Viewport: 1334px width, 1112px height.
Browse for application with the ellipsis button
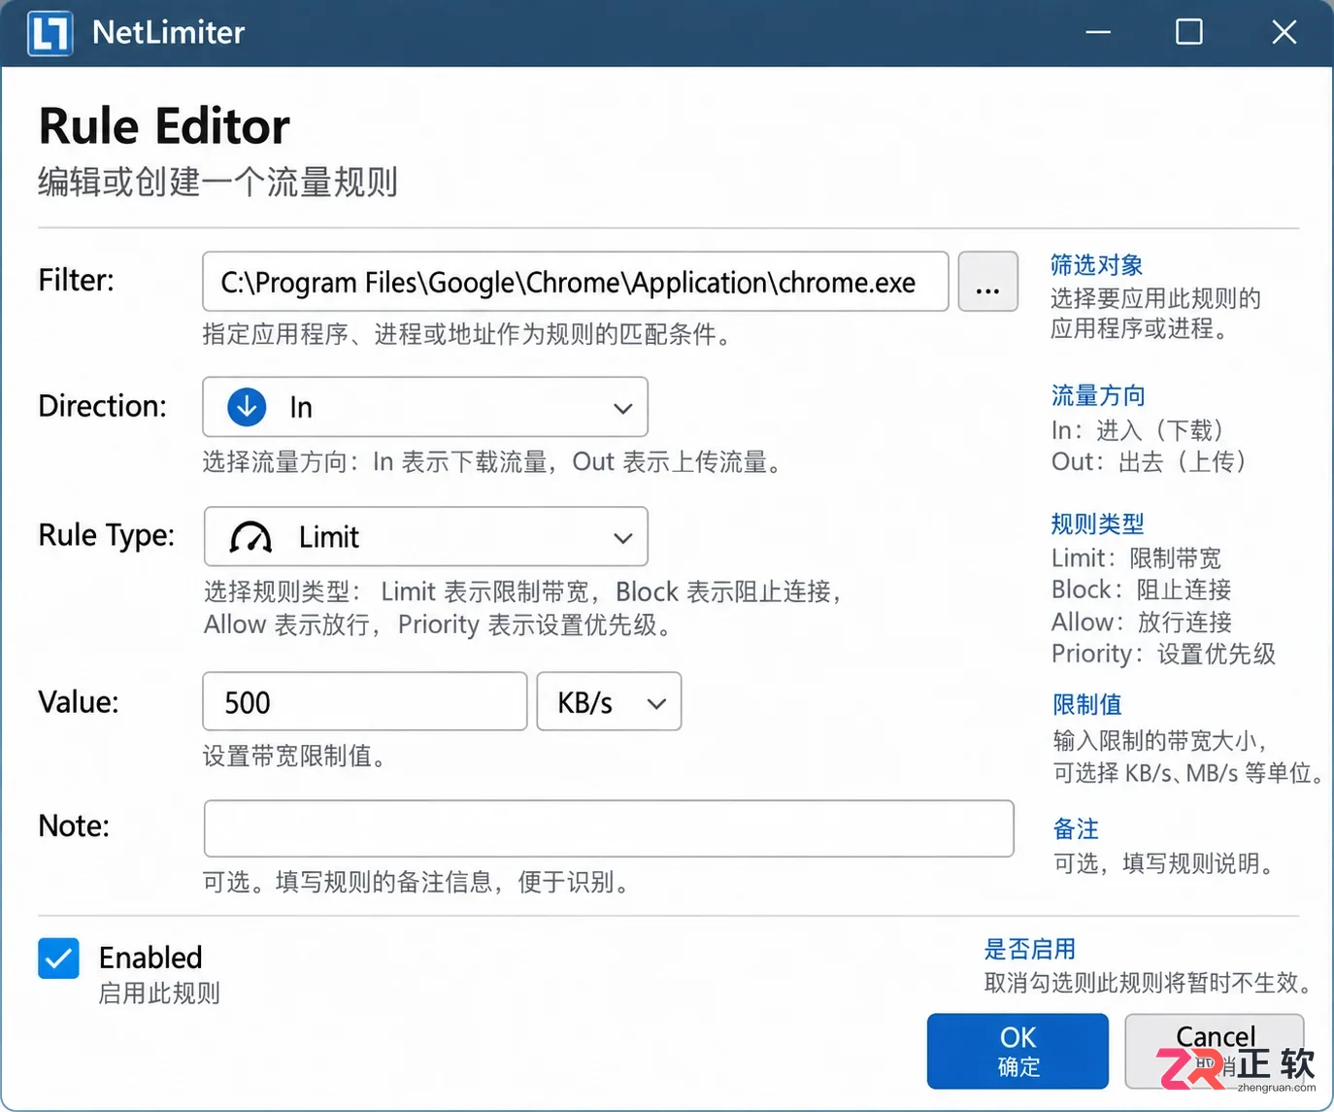[x=987, y=282]
